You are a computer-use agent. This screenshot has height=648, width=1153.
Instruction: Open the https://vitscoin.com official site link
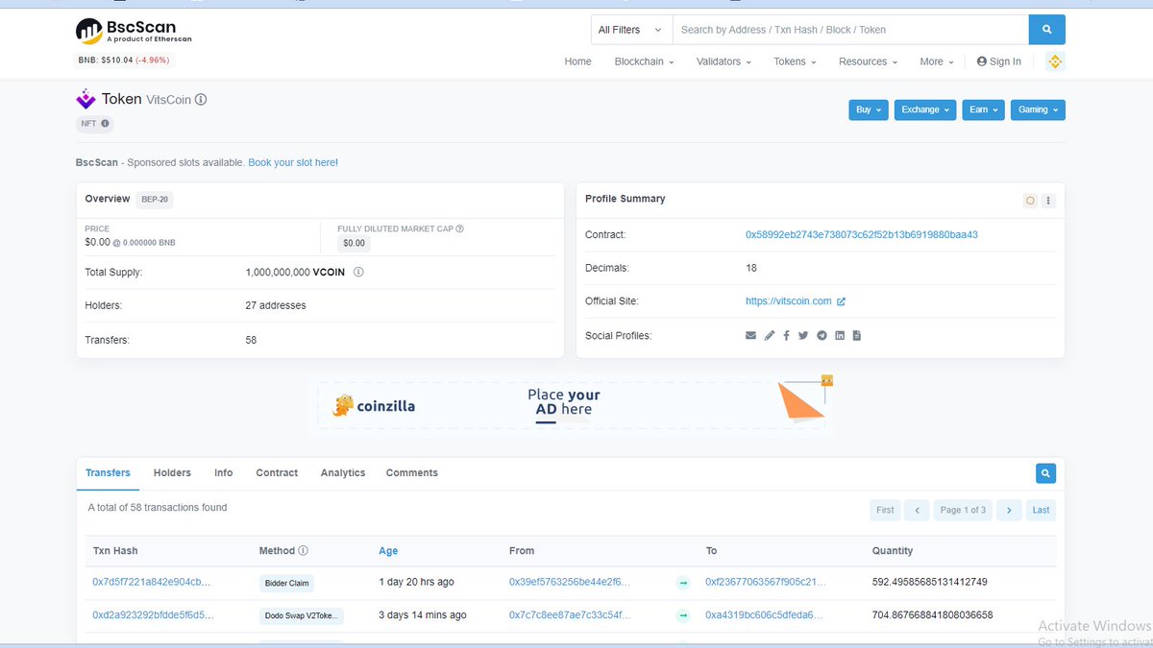788,301
